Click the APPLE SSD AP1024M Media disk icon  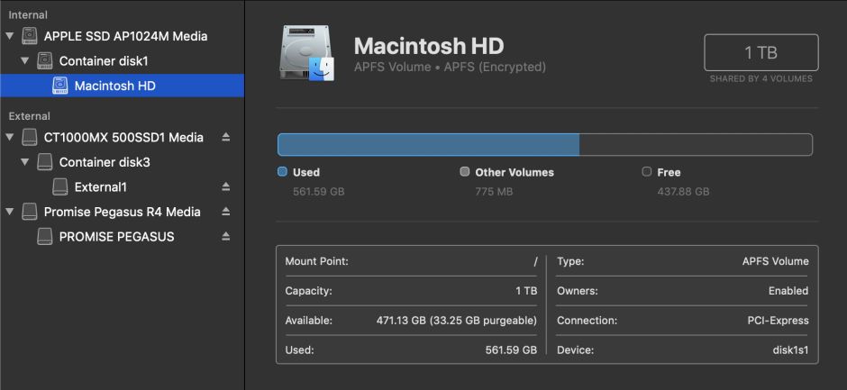tap(30, 36)
